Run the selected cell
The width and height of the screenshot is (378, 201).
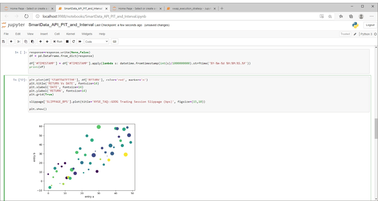pyautogui.click(x=58, y=42)
